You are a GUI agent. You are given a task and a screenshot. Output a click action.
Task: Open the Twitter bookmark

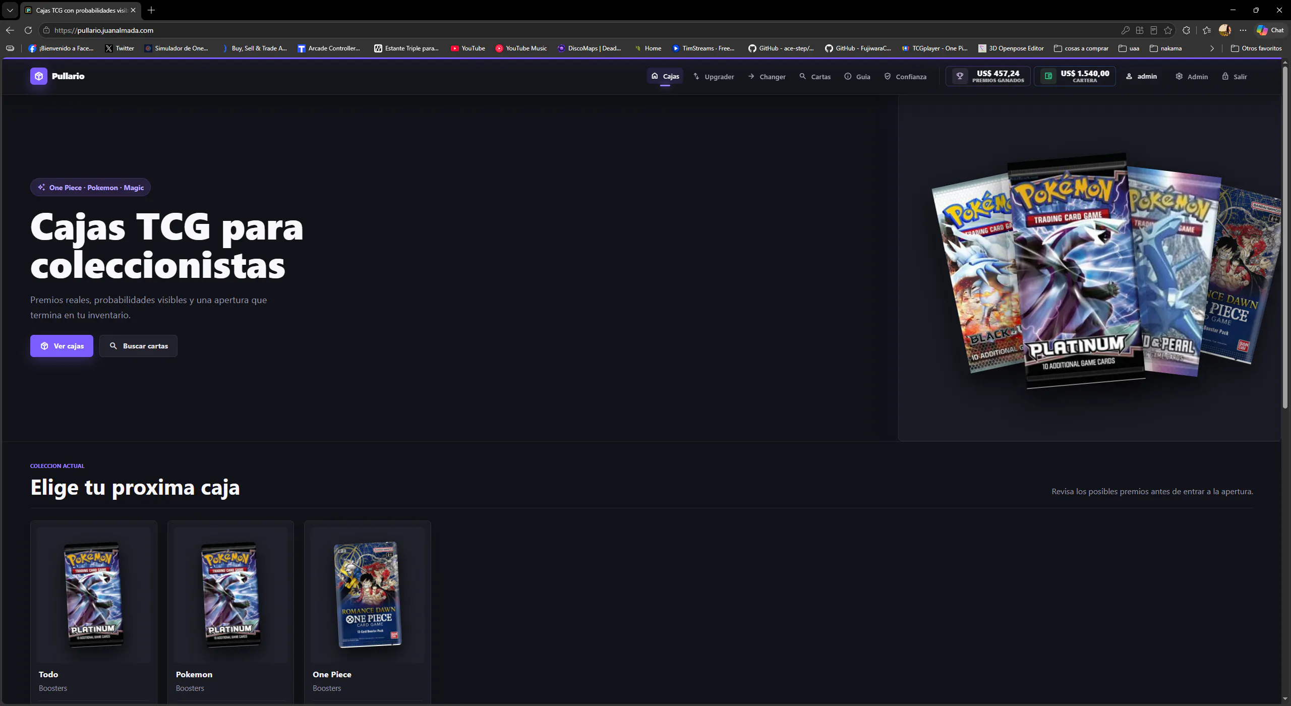click(120, 48)
